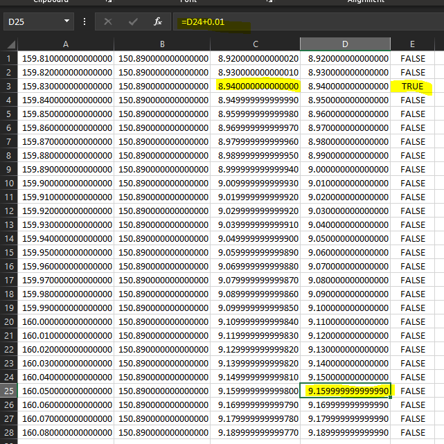This screenshot has height=444, width=444.
Task: Click cell with value 8.98999999999950
Action: tap(256, 155)
